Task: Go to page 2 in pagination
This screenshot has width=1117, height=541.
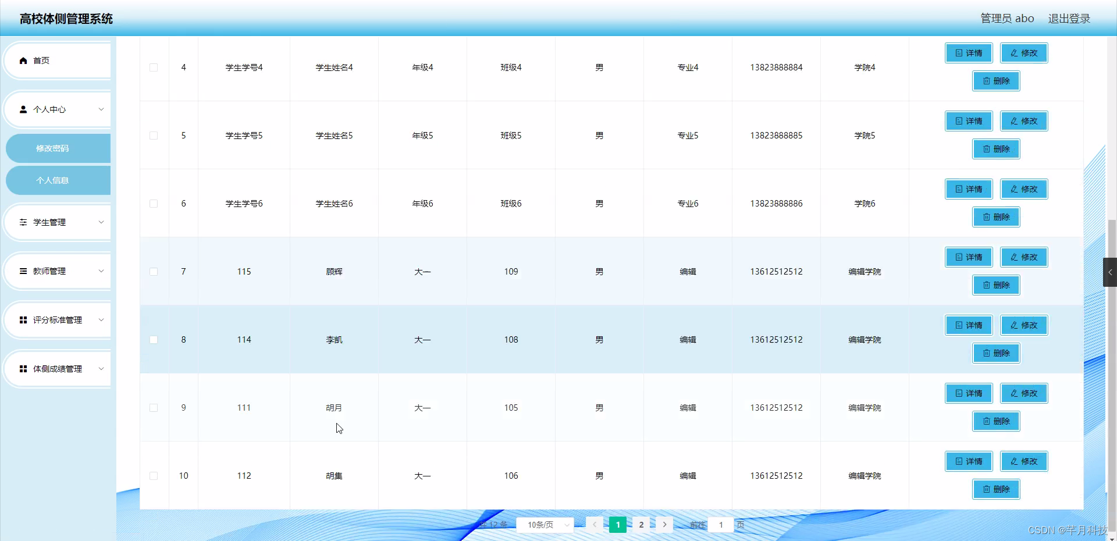Action: pyautogui.click(x=641, y=524)
